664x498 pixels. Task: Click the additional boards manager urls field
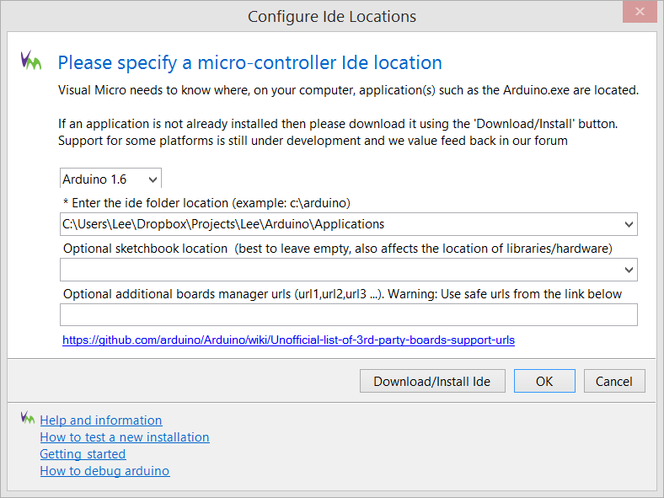348,315
